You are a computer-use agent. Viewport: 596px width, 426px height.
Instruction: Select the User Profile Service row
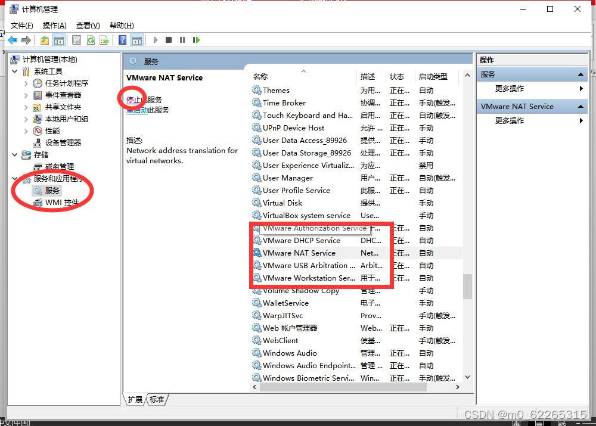click(356, 191)
